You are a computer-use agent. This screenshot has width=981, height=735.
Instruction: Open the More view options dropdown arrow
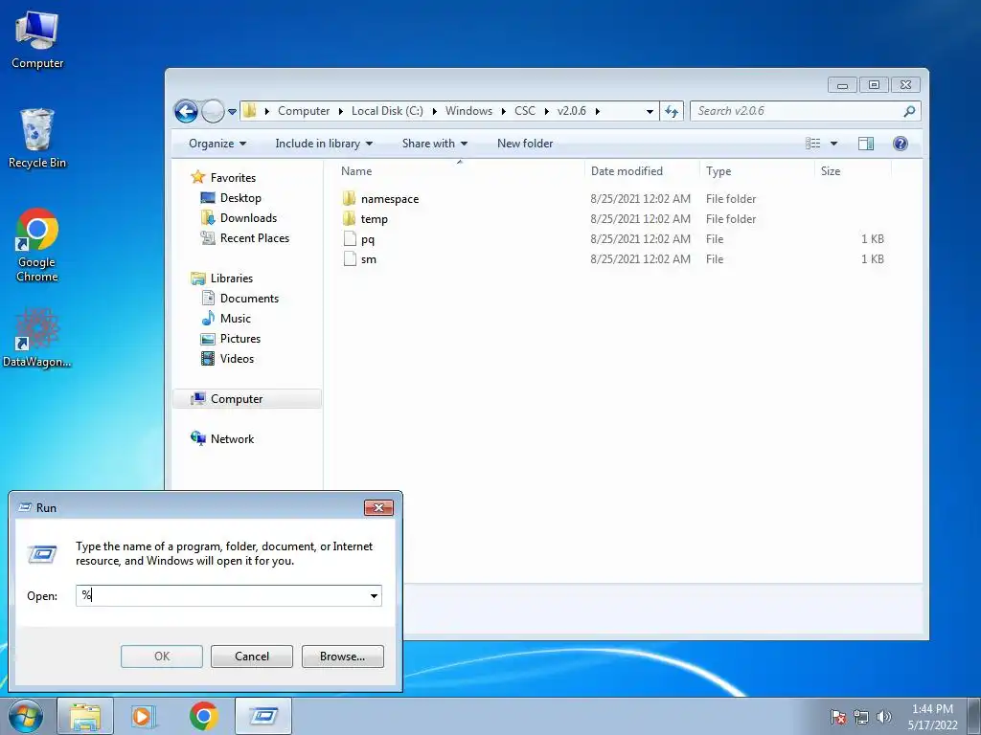(x=833, y=144)
